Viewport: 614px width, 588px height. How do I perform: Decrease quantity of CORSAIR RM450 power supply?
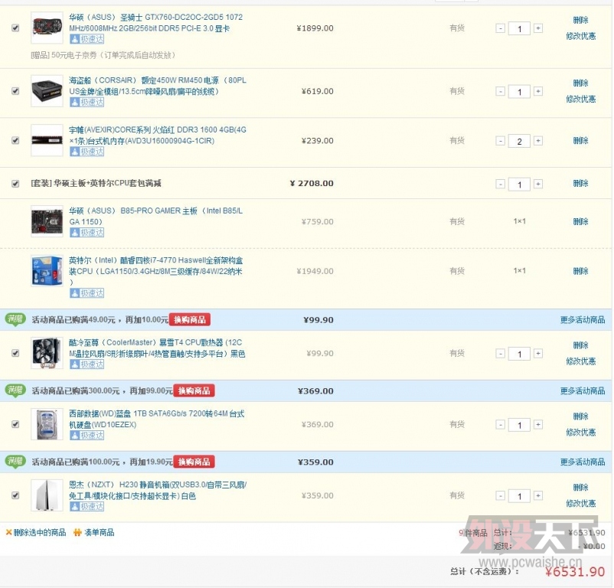(x=500, y=91)
